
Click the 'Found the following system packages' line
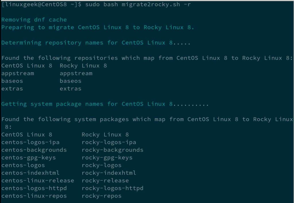point(147,123)
